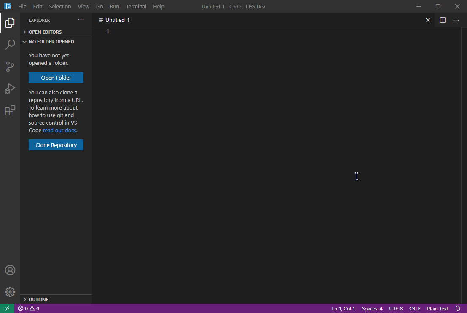Minimize the Code - OSS Dev window
This screenshot has width=467, height=313.
tap(419, 6)
